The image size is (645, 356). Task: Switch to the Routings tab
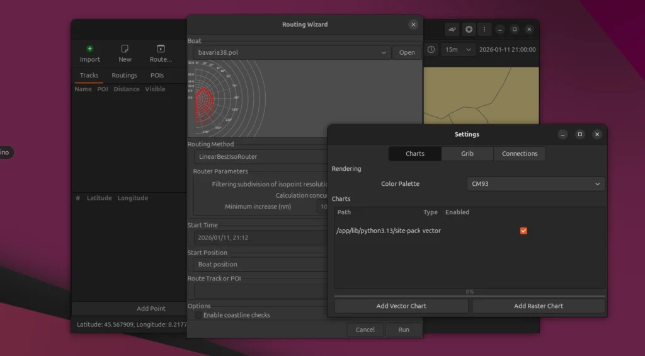pyautogui.click(x=124, y=76)
